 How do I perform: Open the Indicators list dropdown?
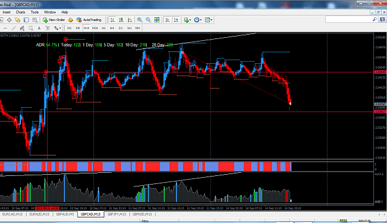pyautogui.click(x=187, y=20)
